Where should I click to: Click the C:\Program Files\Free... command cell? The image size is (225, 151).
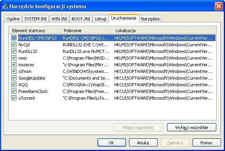[85, 91]
